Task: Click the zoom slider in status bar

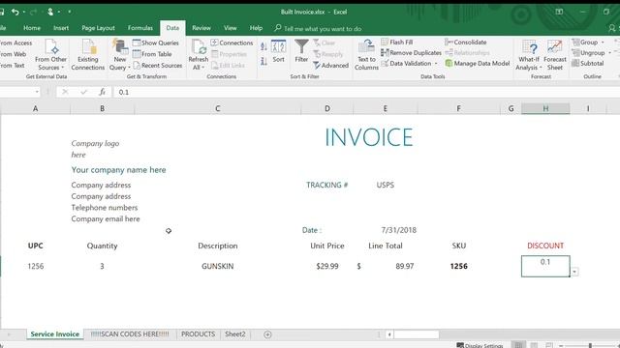Action: (x=590, y=346)
